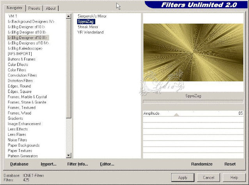Select Lens Effects category
The height and width of the screenshot is (185, 249).
coord(18,129)
